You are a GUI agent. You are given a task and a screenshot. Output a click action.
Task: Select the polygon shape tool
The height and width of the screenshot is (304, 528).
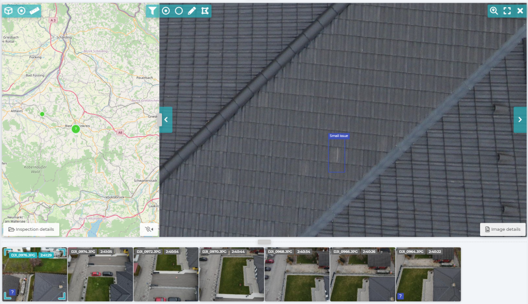click(x=205, y=11)
